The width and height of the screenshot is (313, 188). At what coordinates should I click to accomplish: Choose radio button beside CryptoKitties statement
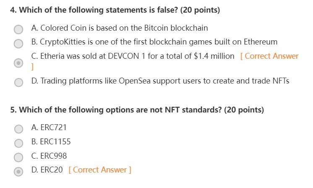click(x=18, y=44)
